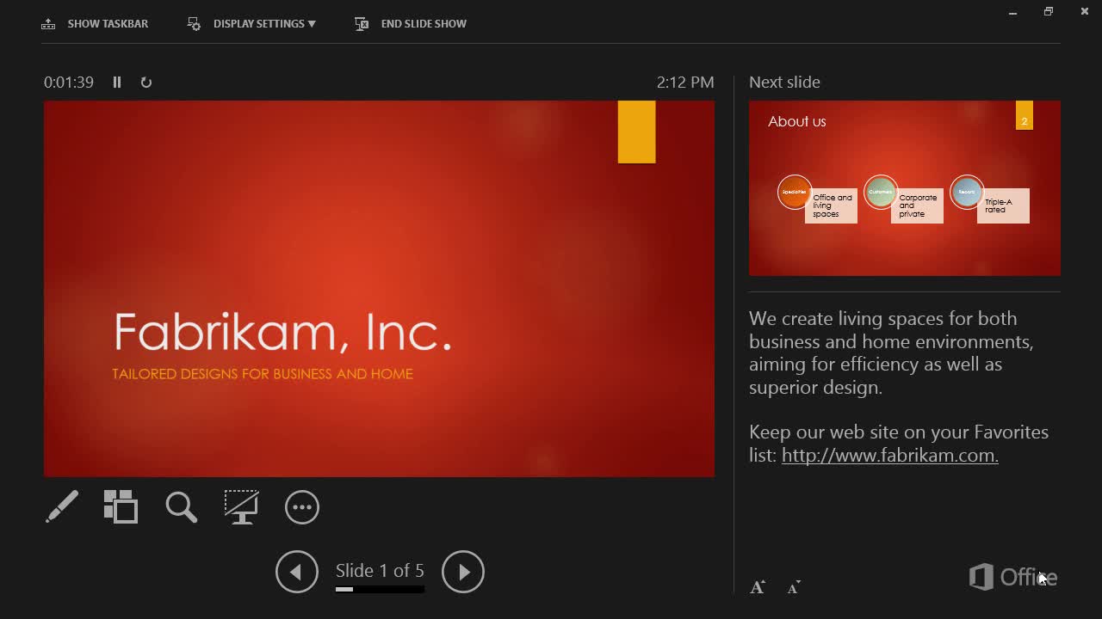Open the pen and laser pointer tools

point(62,507)
